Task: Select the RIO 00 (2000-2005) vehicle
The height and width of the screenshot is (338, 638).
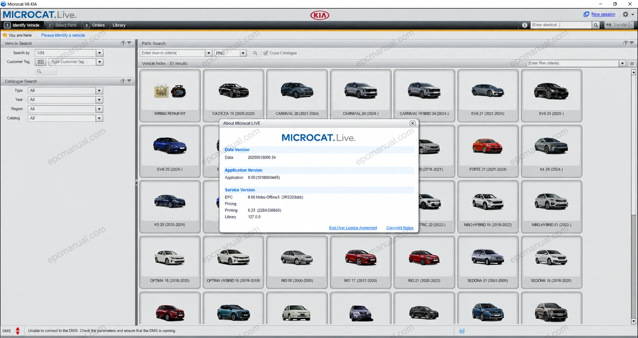Action: (x=297, y=261)
